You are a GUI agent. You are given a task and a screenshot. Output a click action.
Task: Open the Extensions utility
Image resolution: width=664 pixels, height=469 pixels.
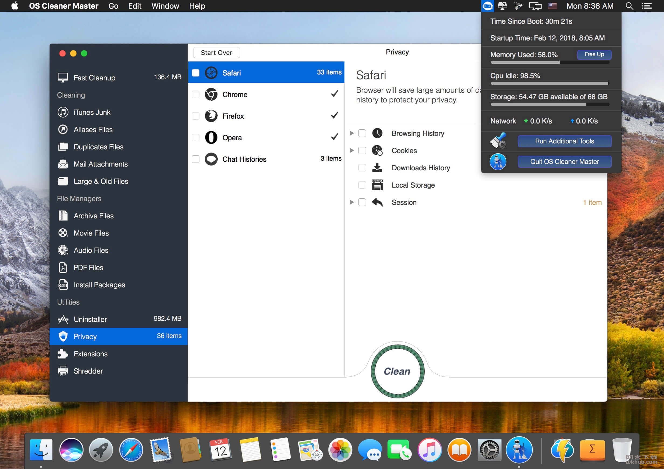pyautogui.click(x=119, y=354)
